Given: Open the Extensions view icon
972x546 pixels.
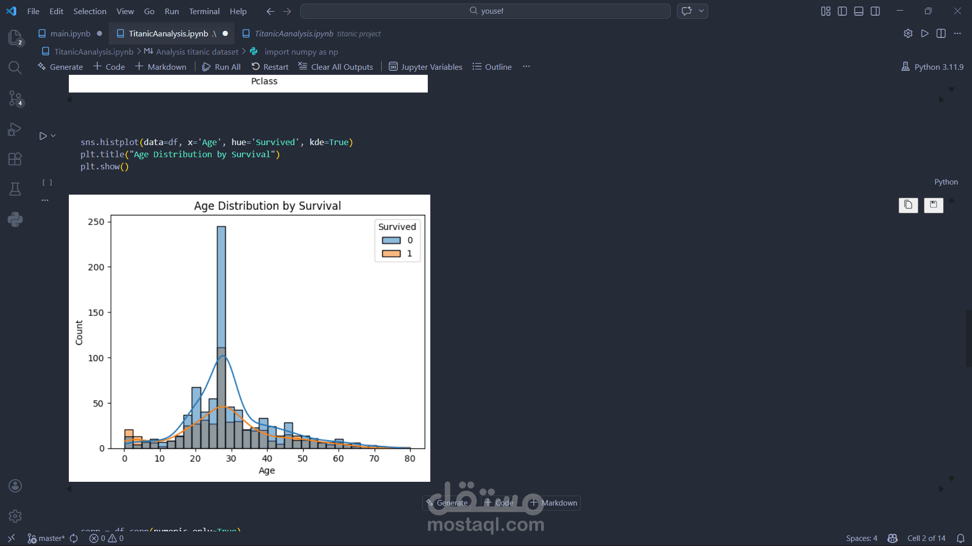Looking at the screenshot, I should pyautogui.click(x=15, y=159).
